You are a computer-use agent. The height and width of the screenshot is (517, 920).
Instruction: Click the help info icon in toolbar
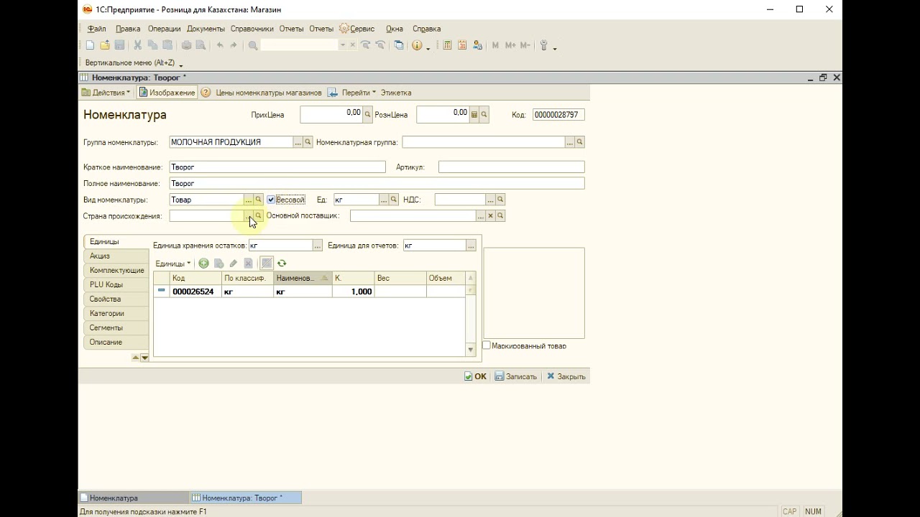tap(417, 45)
